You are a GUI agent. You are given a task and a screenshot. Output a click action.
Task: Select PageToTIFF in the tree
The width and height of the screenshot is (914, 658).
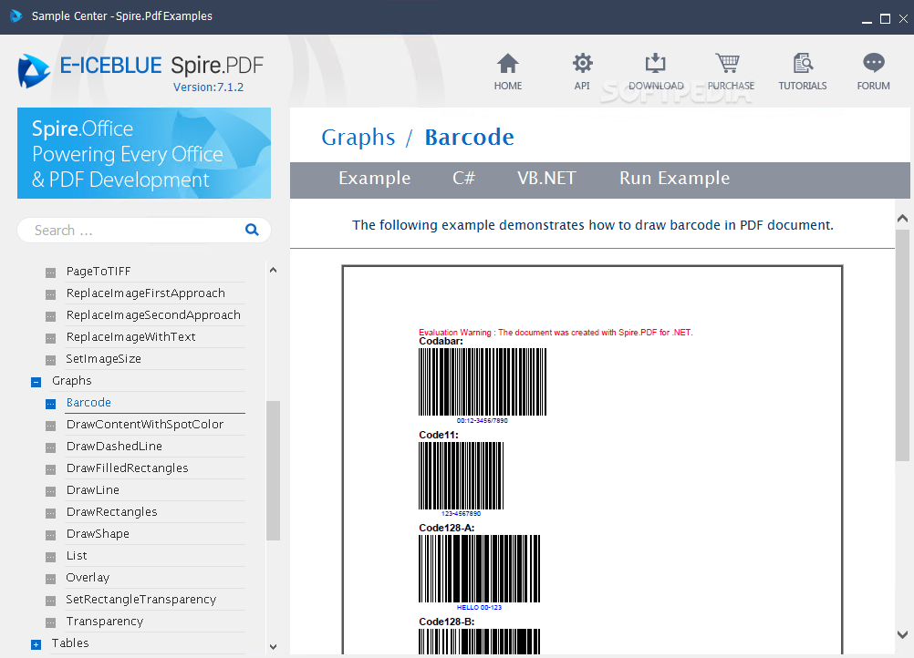(x=99, y=272)
